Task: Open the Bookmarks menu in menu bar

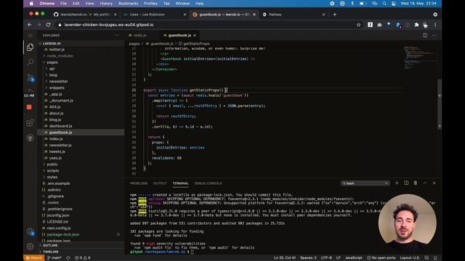Action: pos(128,4)
